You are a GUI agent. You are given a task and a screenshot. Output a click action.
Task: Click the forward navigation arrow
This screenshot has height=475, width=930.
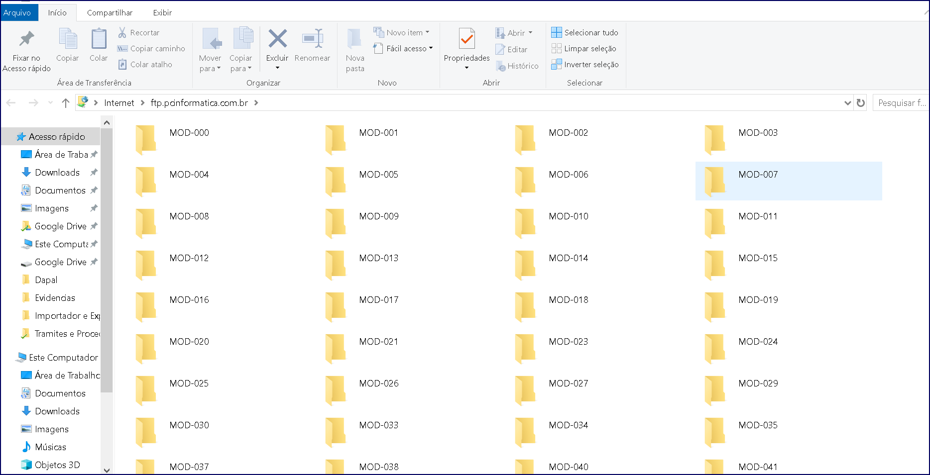click(33, 103)
